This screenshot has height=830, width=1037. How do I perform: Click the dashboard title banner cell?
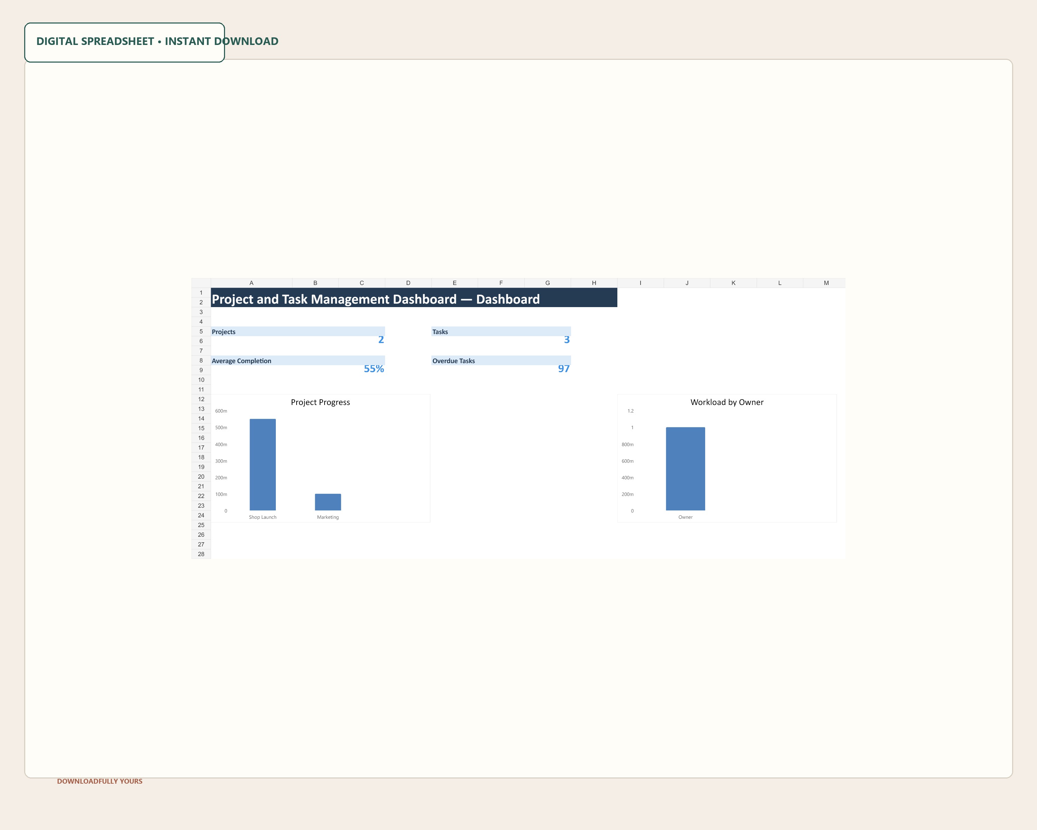(x=414, y=297)
